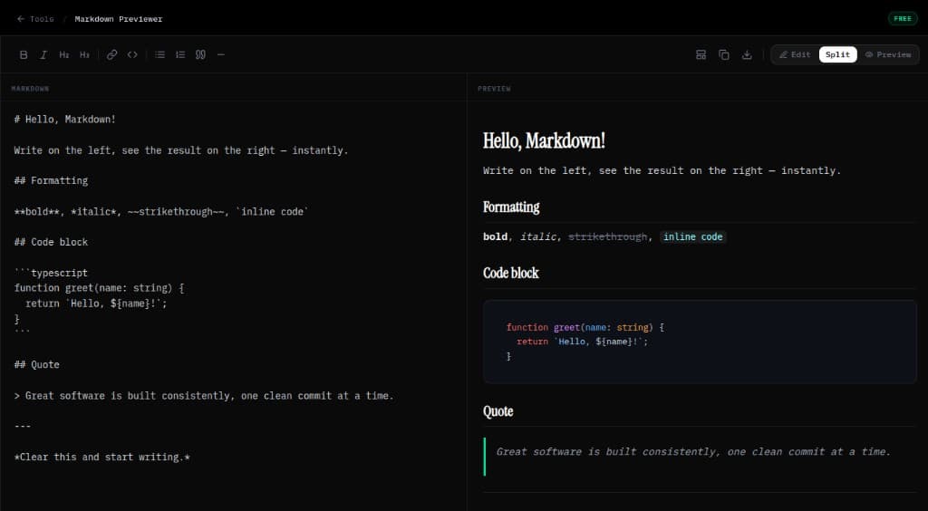Click the '## Formatting' line in the editor

click(x=51, y=180)
